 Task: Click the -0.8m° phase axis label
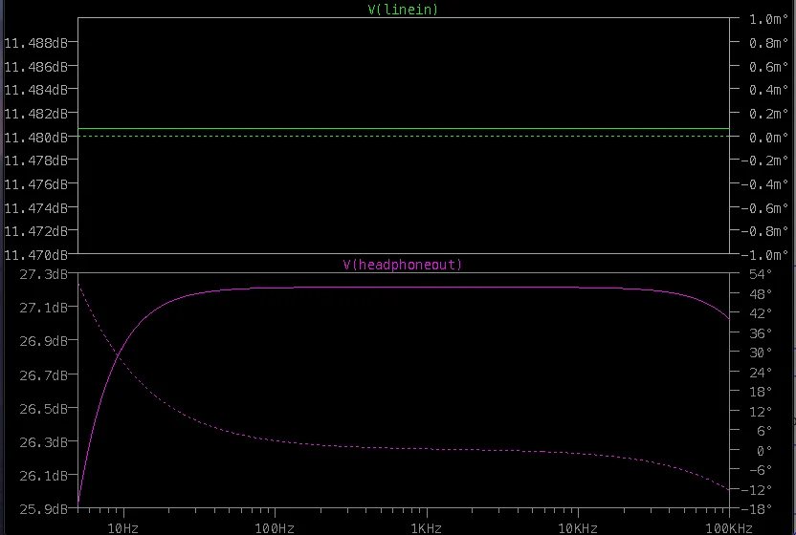tap(765, 231)
